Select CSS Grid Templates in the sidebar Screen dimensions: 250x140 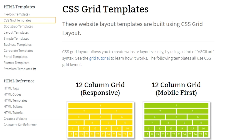point(17,20)
